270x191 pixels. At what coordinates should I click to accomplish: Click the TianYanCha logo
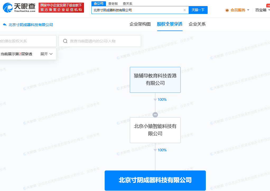tap(19, 8)
